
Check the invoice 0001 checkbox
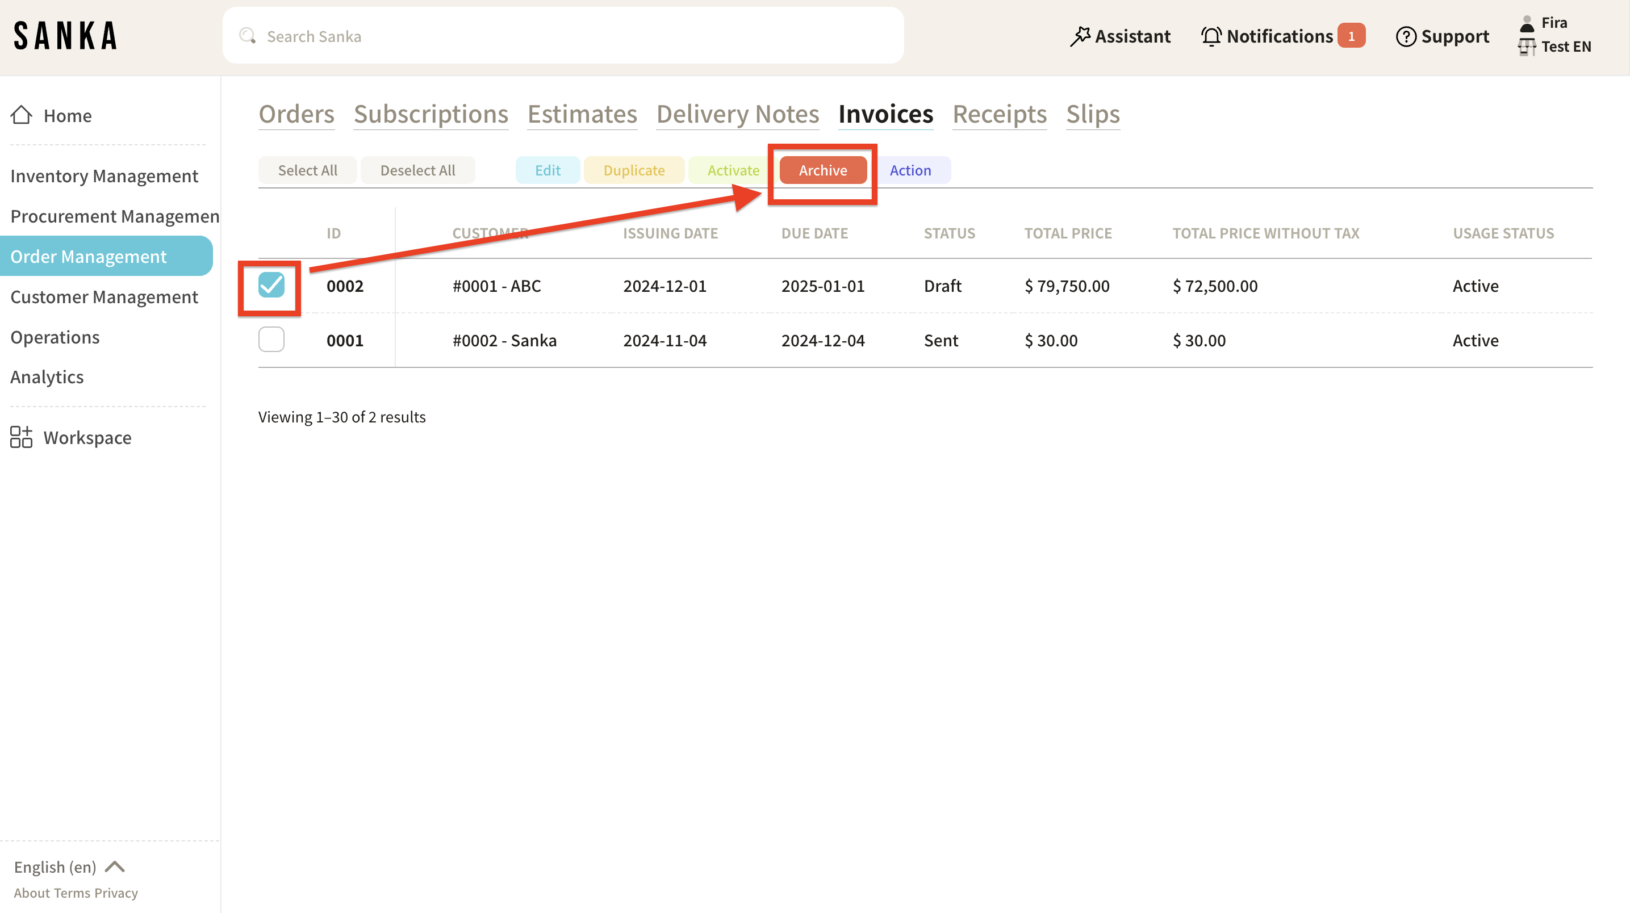[271, 340]
